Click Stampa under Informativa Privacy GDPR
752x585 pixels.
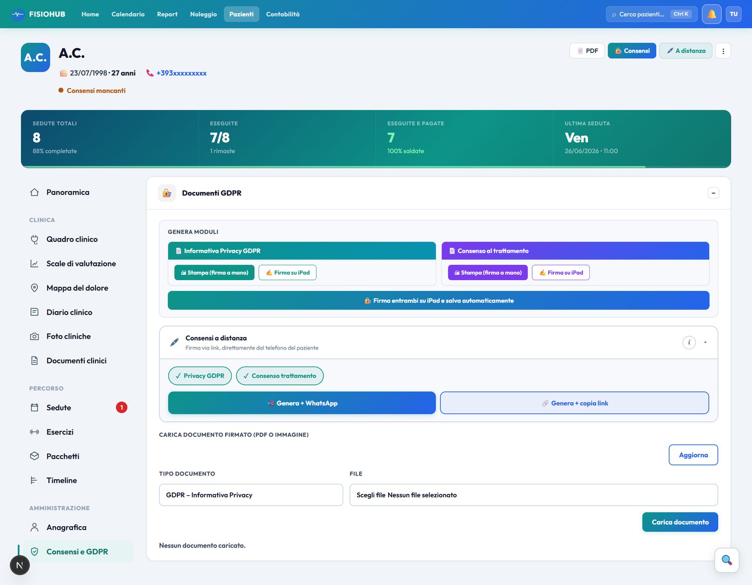(214, 273)
